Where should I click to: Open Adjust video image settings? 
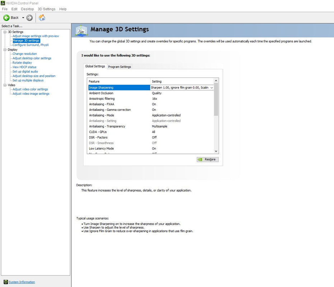(x=31, y=94)
